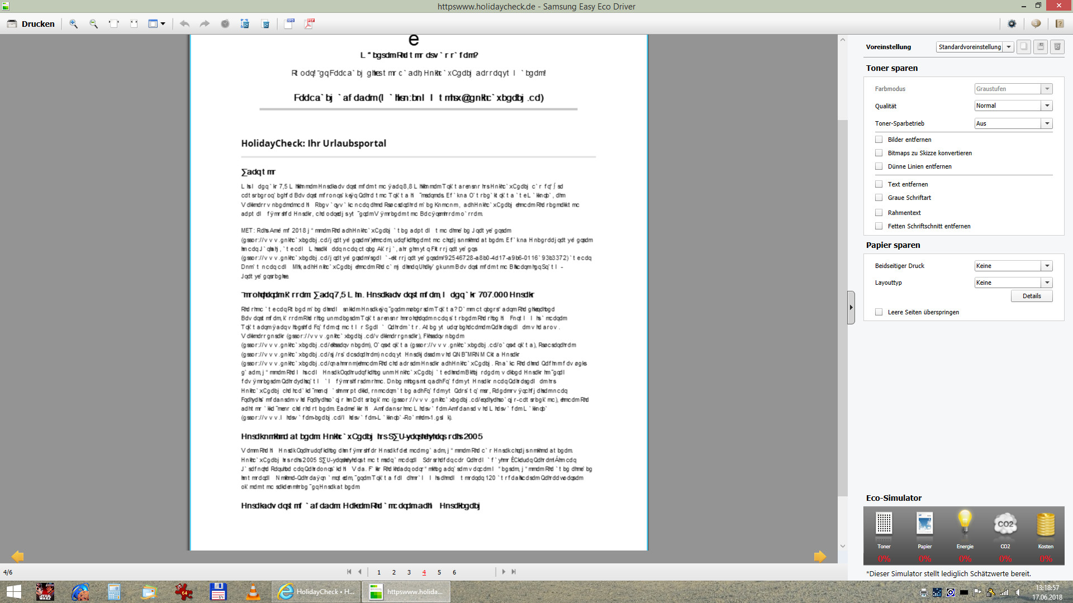
Task: Open the help question mark icon
Action: (1059, 23)
